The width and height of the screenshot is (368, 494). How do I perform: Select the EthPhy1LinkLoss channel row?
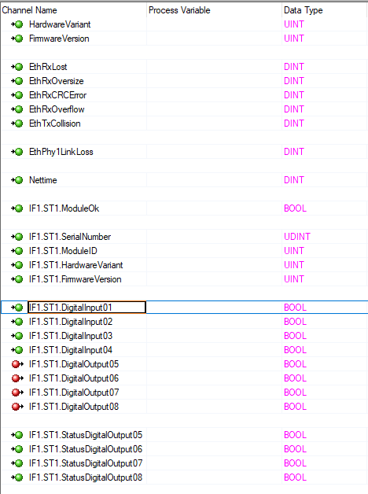coord(184,152)
